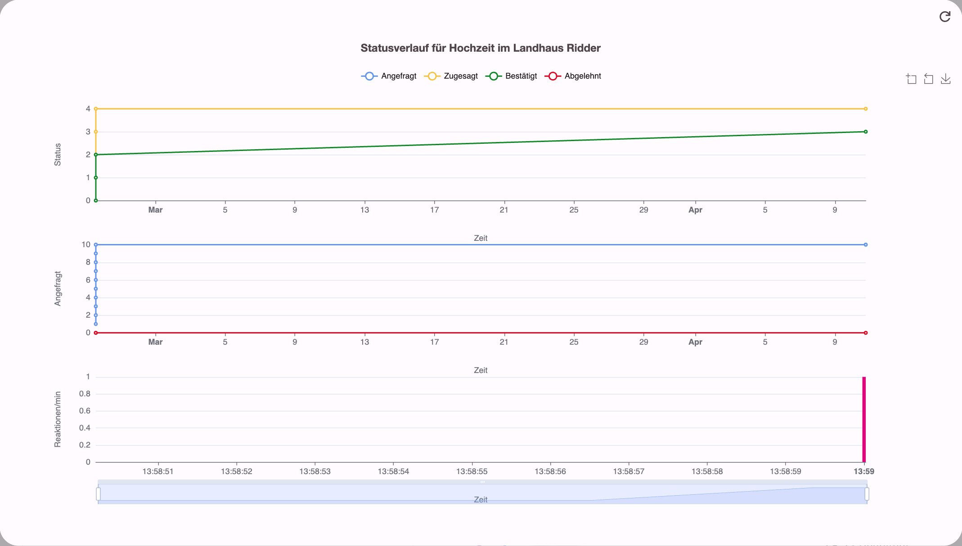Download chart as image icon

click(945, 79)
